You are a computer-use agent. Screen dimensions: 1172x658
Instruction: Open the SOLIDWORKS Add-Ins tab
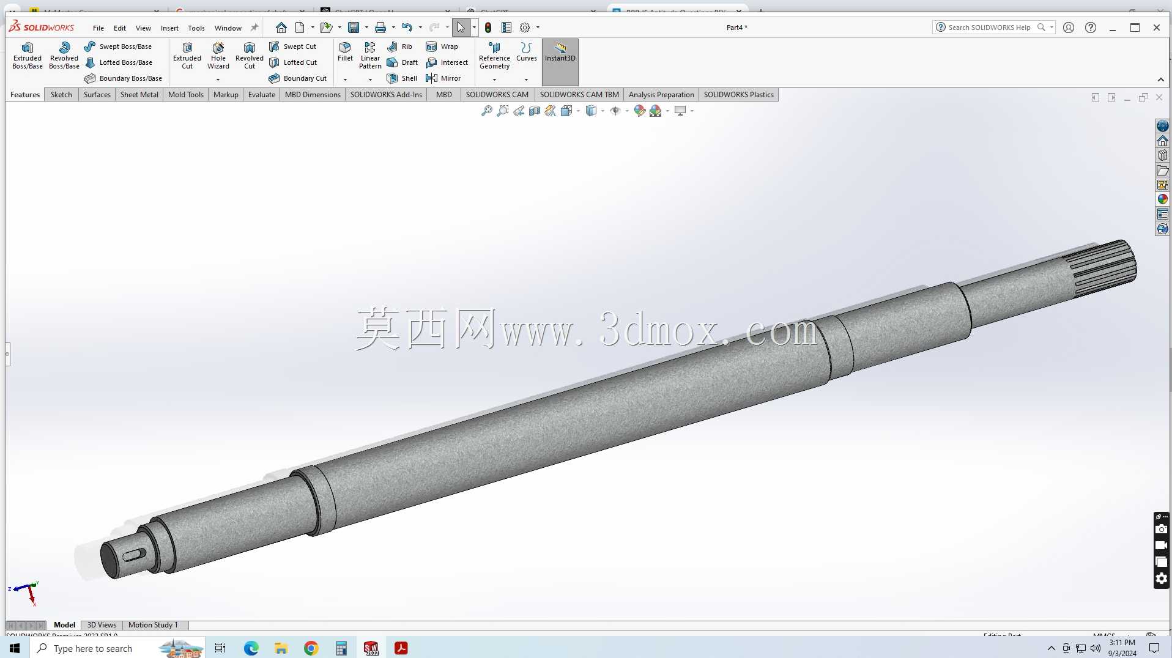point(386,95)
